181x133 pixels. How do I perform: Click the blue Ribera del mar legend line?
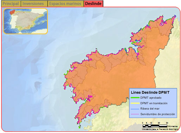[x=135, y=109]
